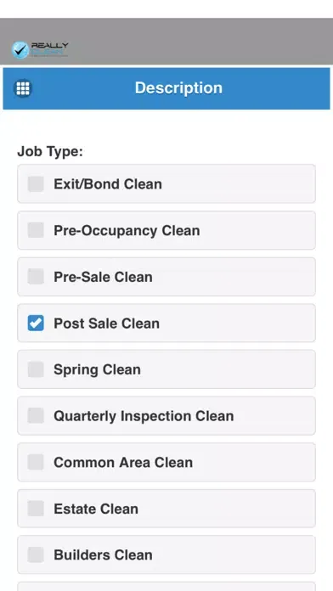Tap Quarterly Inspection Clean label
The image size is (333, 591).
(x=144, y=416)
